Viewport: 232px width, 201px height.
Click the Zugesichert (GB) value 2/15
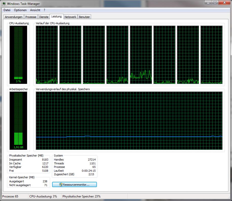point(91,174)
